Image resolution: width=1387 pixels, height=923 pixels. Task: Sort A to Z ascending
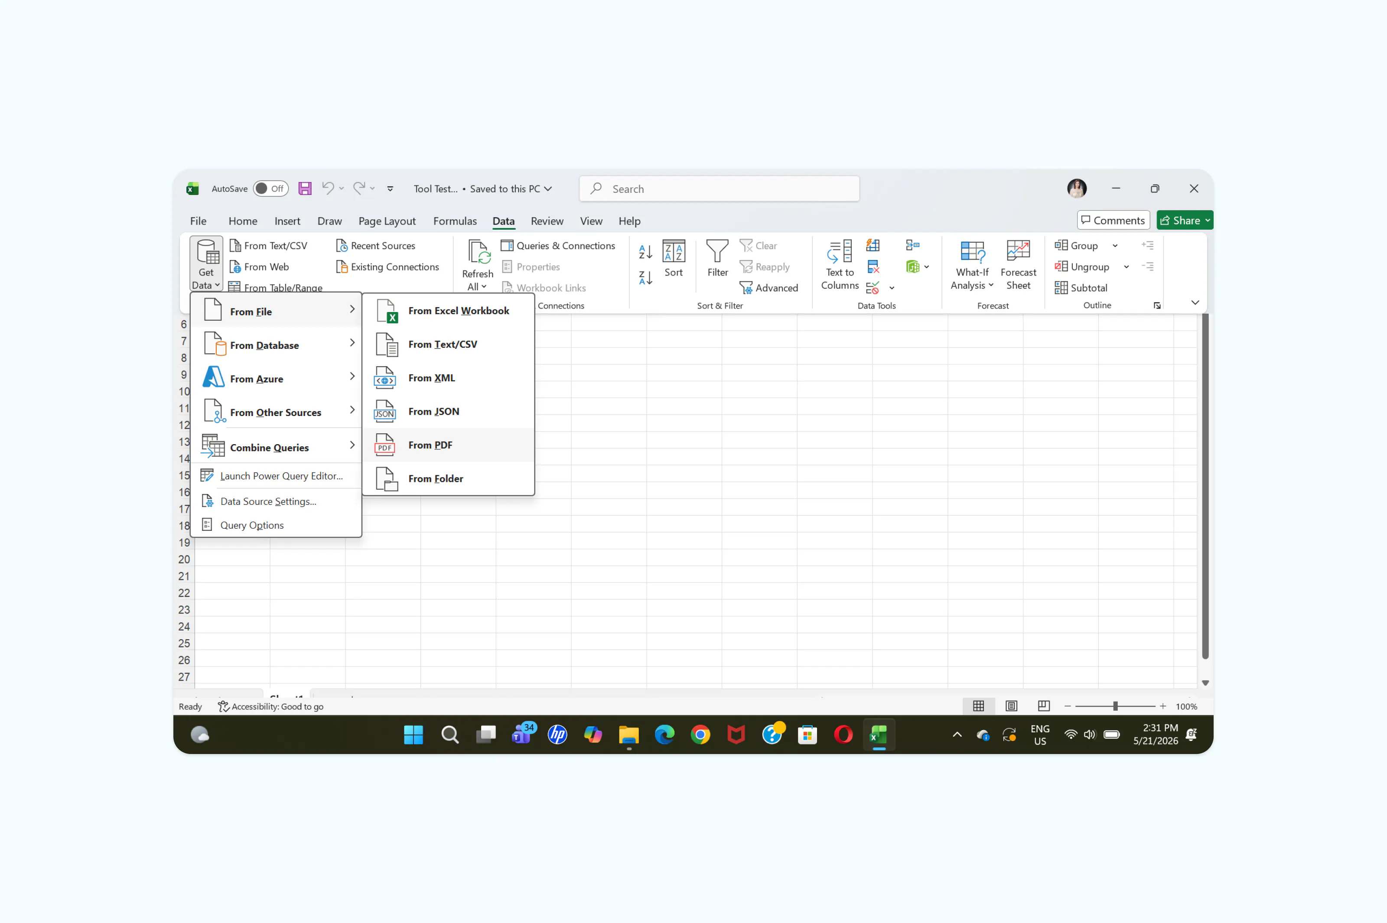pyautogui.click(x=645, y=252)
